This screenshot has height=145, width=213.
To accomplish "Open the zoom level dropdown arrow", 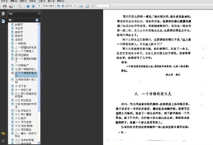I will [x=75, y=6].
